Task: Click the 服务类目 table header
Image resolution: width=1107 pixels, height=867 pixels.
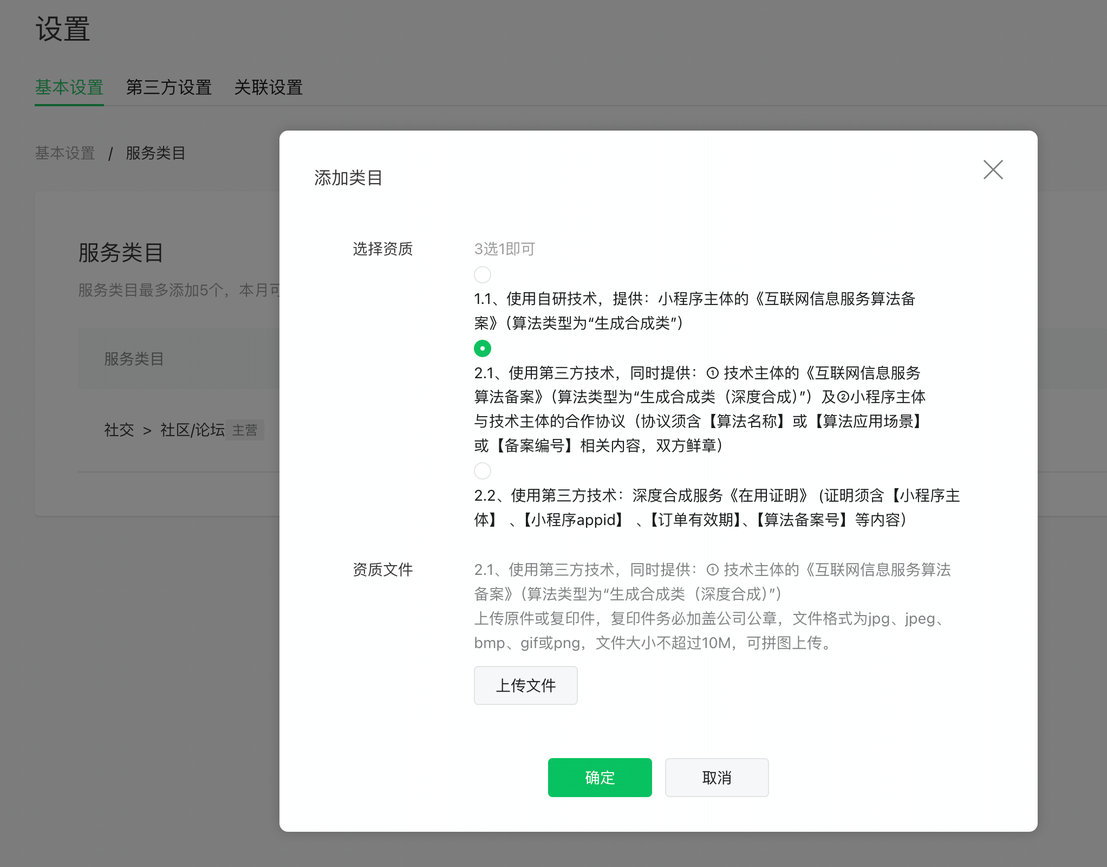Action: (134, 359)
